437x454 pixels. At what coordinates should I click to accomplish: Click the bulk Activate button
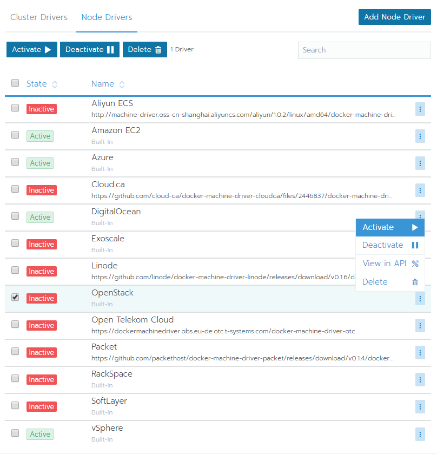point(32,49)
